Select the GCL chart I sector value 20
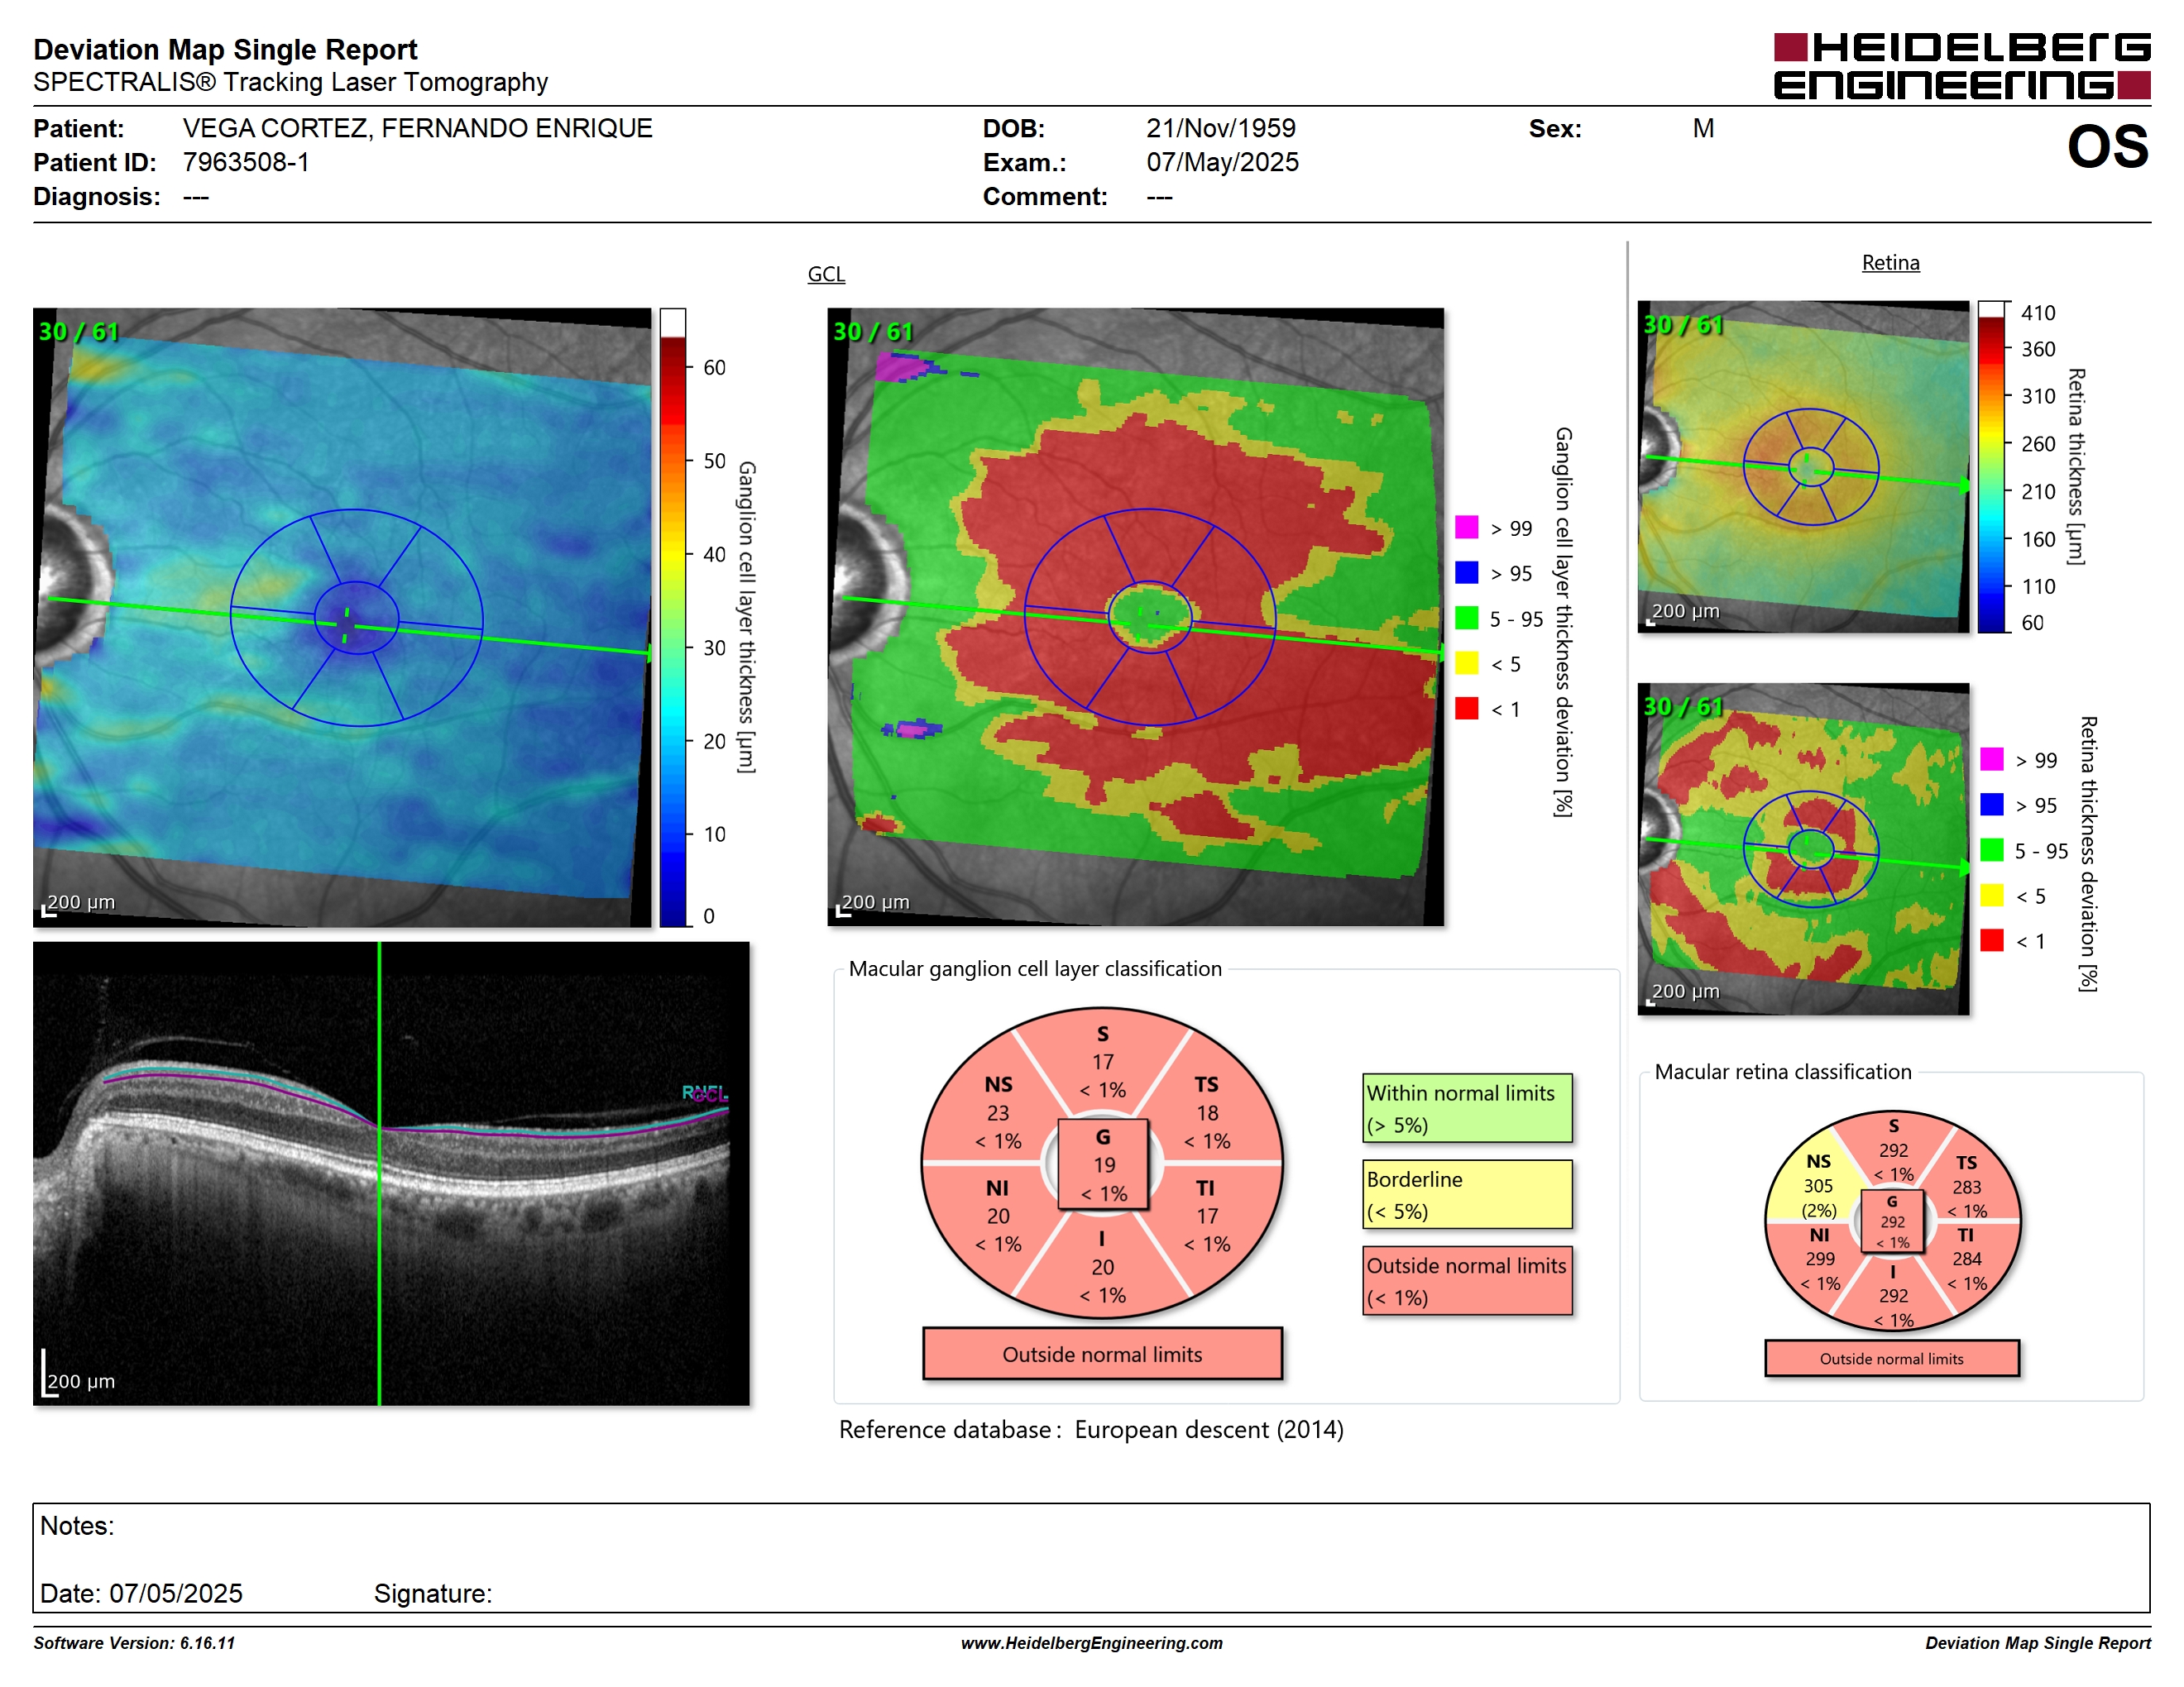The image size is (2184, 1687). [1102, 1266]
